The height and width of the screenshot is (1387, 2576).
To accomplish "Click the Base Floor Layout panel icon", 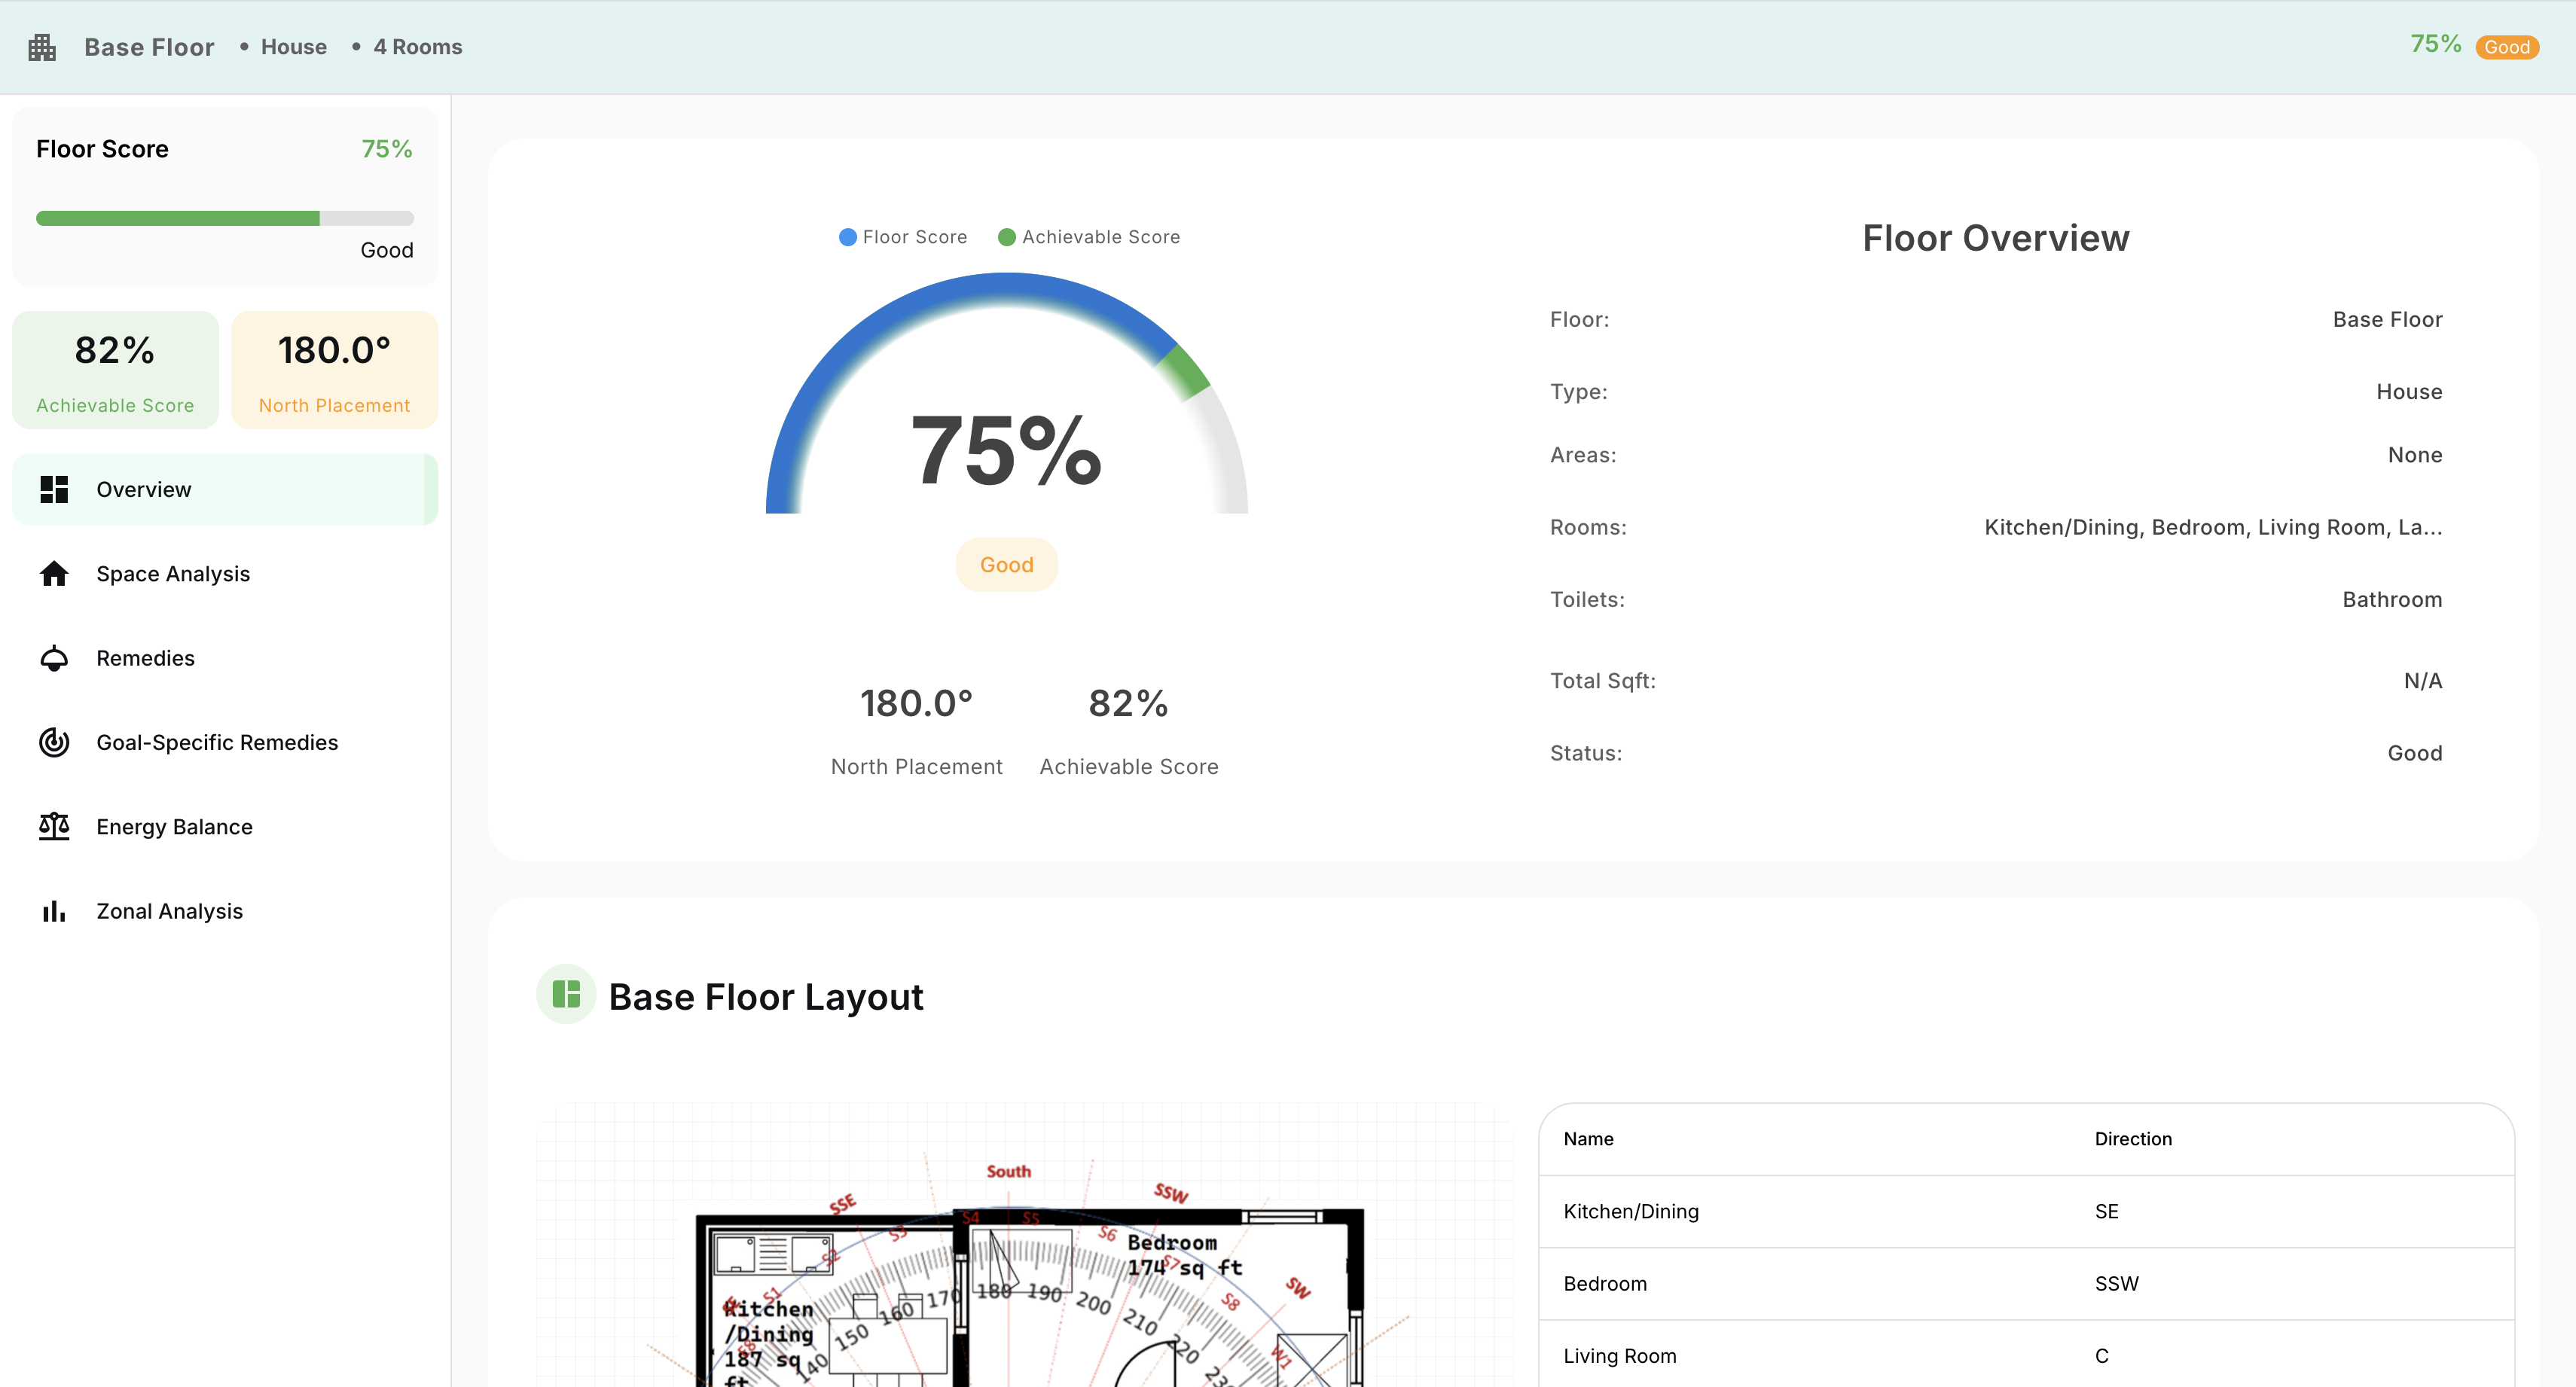I will [x=566, y=994].
